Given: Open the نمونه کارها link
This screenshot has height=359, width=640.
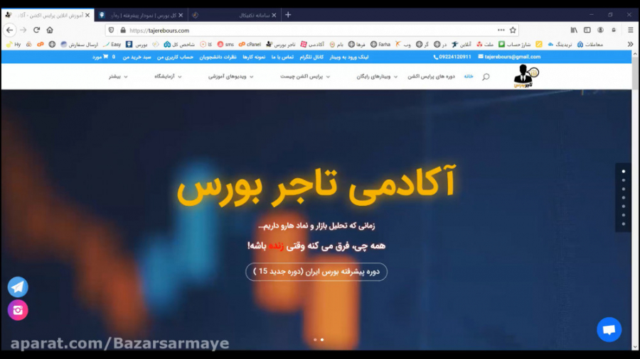Looking at the screenshot, I should [x=254, y=57].
